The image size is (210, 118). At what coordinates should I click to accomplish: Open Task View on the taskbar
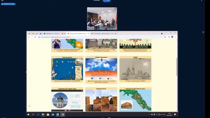coord(33,114)
